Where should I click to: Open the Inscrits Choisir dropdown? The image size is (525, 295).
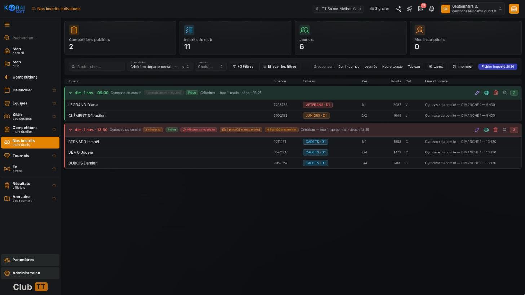[x=211, y=67]
